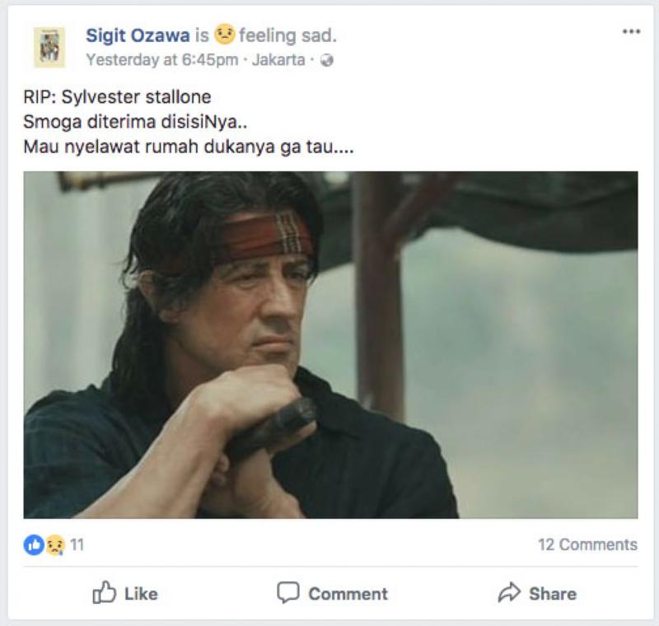Click the sad face emoji in header
This screenshot has width=659, height=626.
pos(225,34)
